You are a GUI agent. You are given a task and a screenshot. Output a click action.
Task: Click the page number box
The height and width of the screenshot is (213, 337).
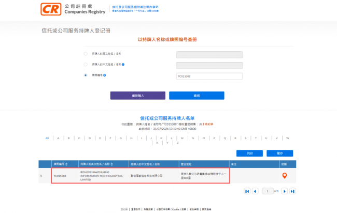click(x=268, y=191)
